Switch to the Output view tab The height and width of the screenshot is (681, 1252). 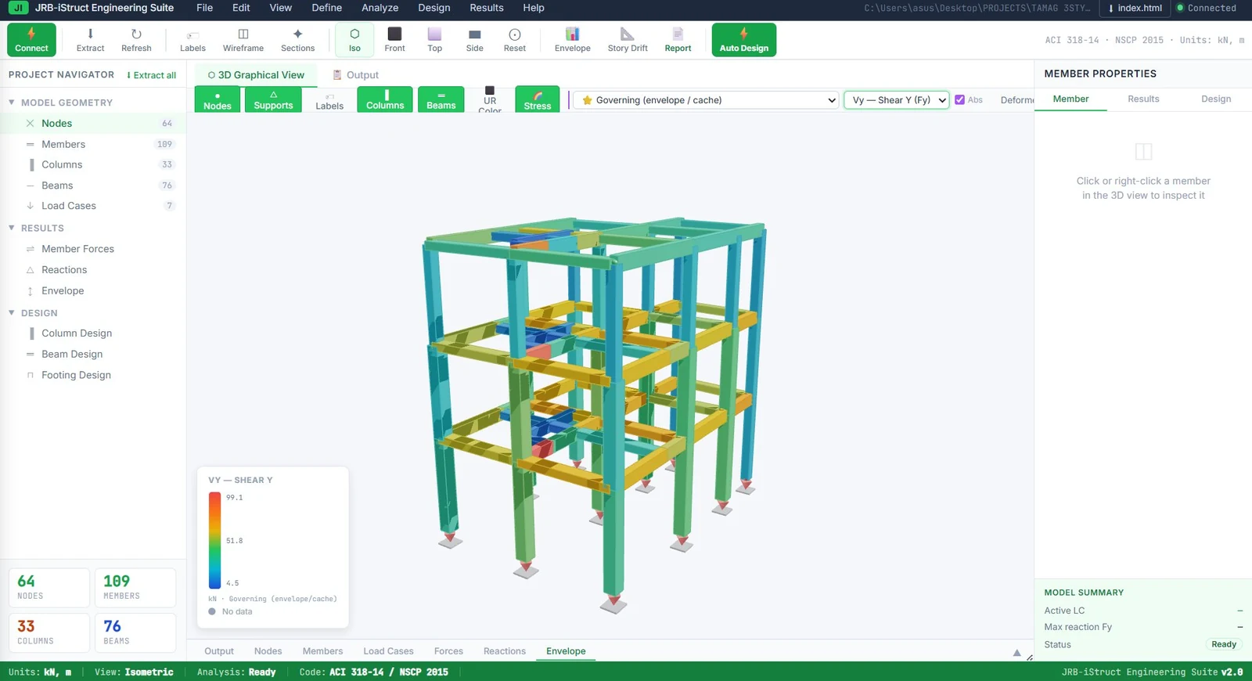pos(355,75)
